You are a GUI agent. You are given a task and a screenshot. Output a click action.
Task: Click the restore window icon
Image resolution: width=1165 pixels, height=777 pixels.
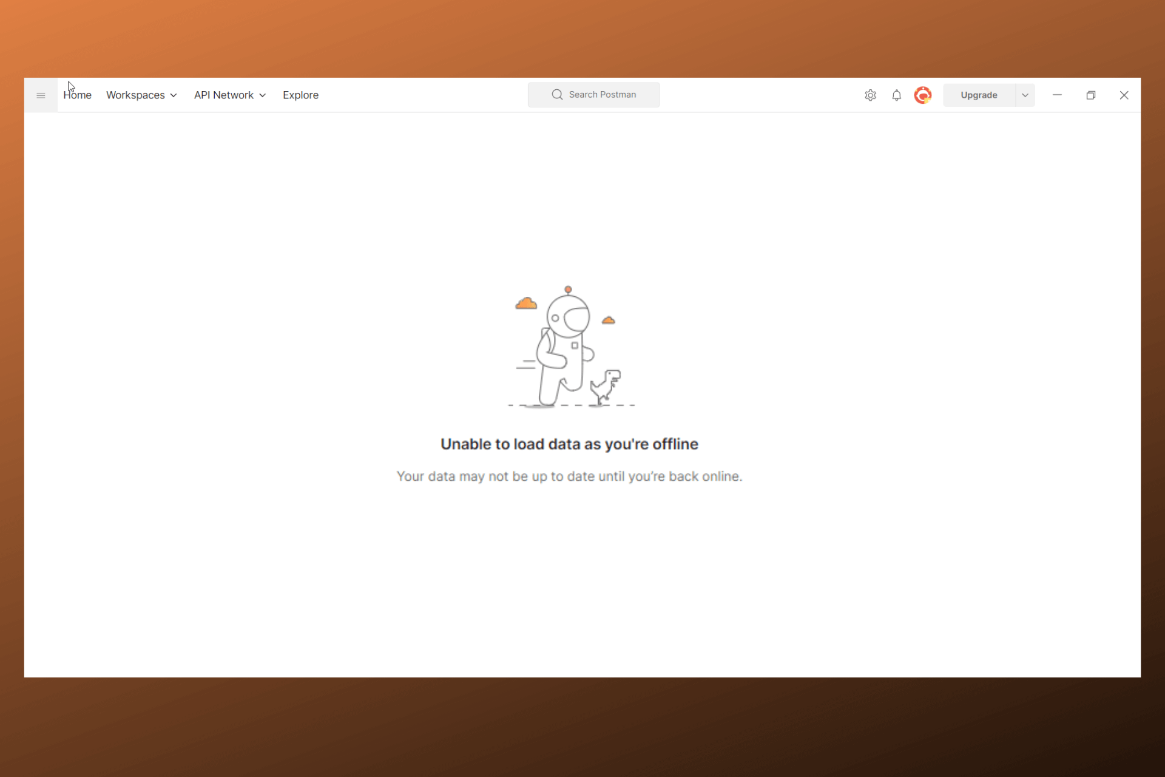click(1090, 95)
